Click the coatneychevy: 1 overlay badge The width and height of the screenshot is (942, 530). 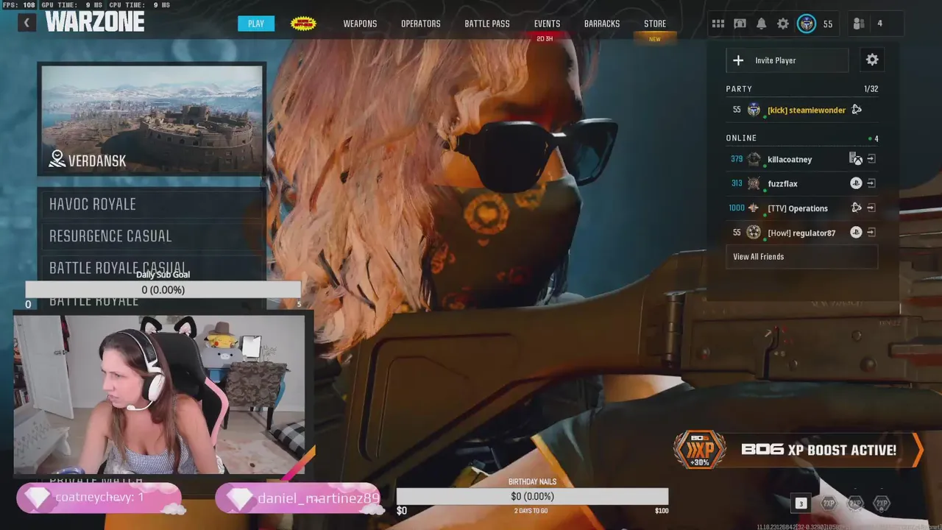(x=99, y=498)
